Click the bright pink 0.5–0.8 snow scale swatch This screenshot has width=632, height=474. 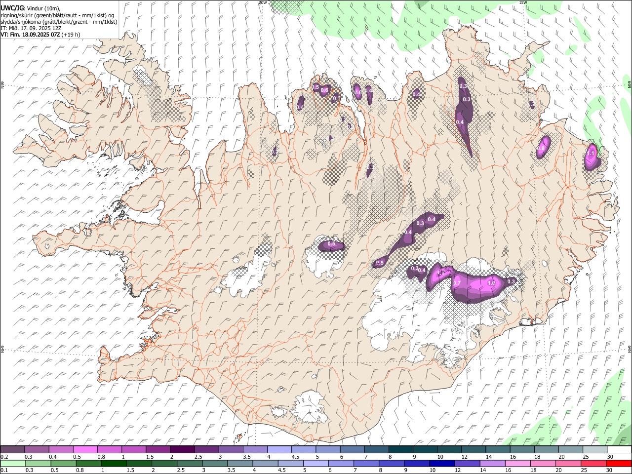(85, 449)
